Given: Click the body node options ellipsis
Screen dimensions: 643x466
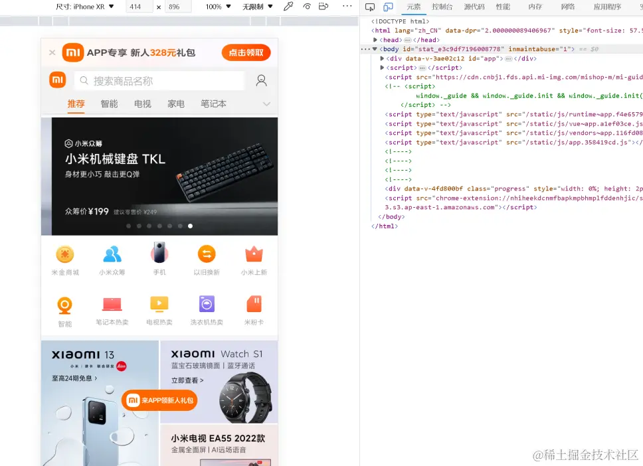Looking at the screenshot, I should [x=365, y=49].
